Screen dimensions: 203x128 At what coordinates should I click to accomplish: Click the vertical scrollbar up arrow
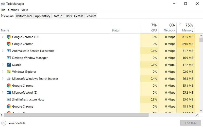point(201,36)
